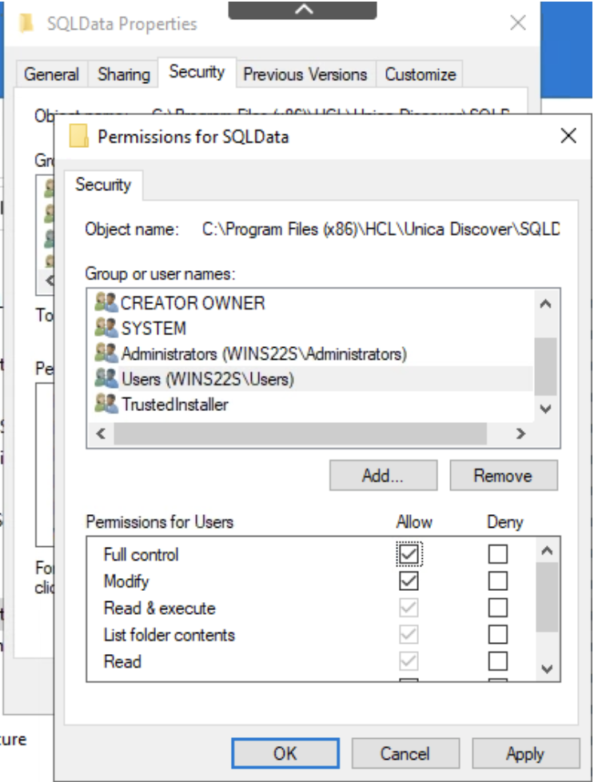Click the CREATOR OWNER group icon
The image size is (598, 782).
tap(106, 303)
